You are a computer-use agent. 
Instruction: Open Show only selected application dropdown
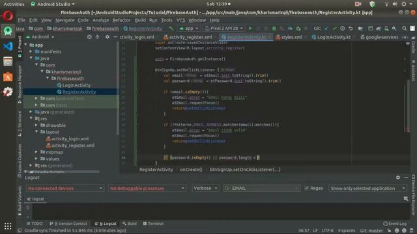(x=367, y=188)
